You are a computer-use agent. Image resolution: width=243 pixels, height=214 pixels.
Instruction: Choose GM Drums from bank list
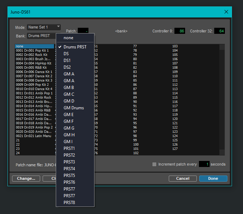click(74, 108)
